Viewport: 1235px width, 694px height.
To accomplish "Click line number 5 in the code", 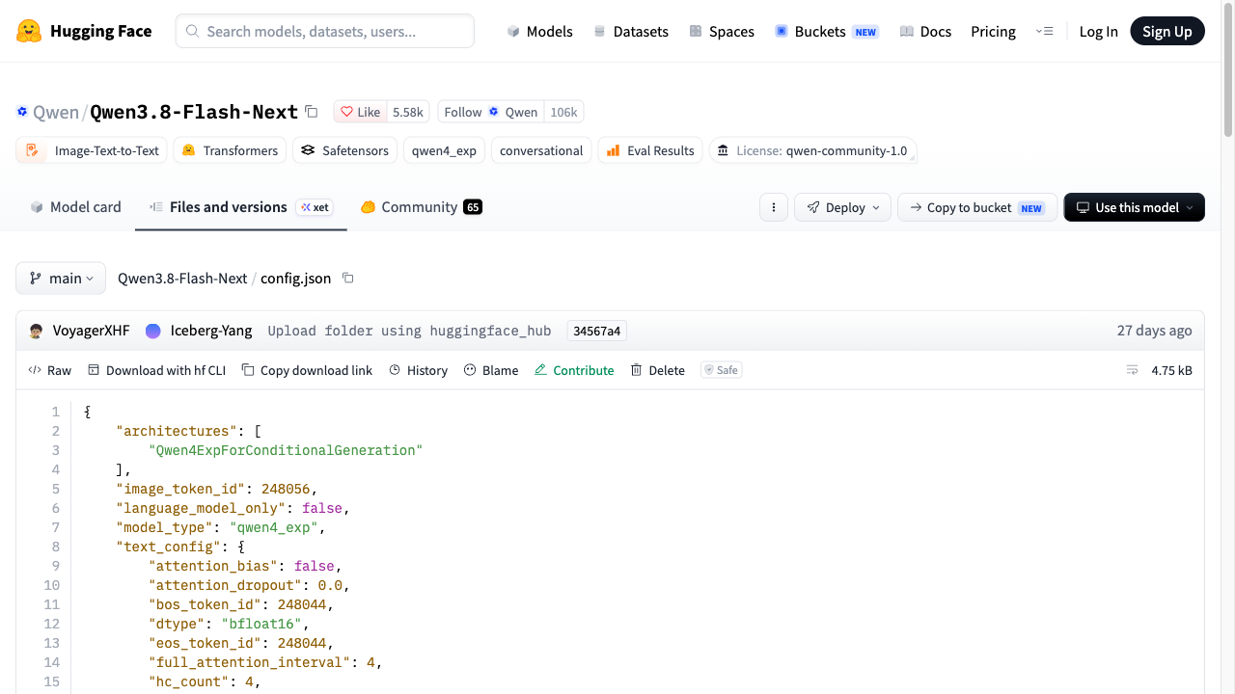I will coord(56,489).
